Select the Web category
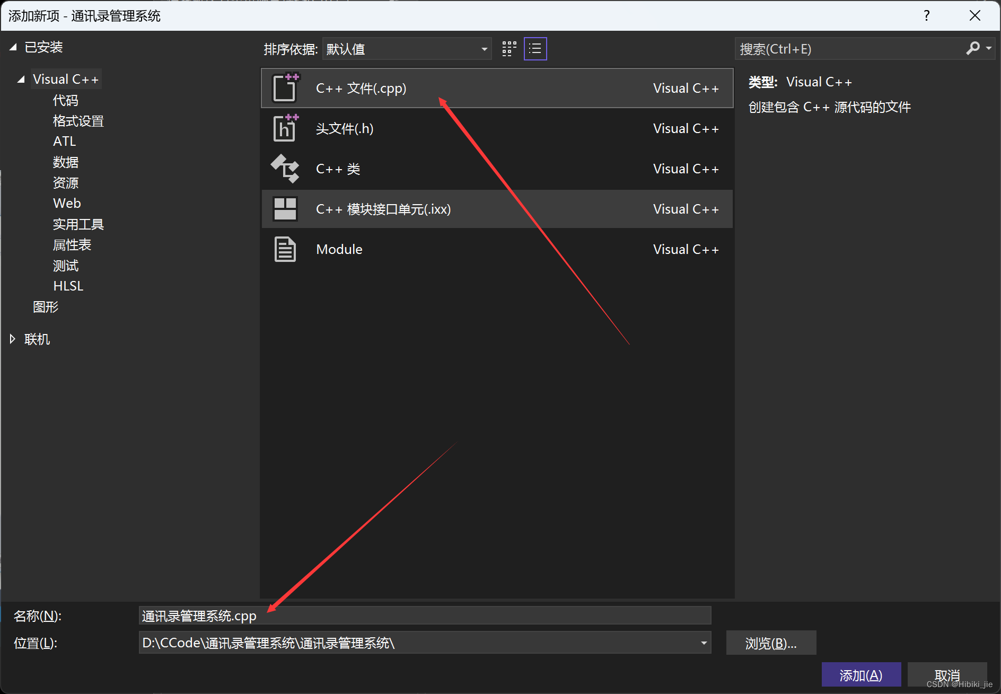This screenshot has height=694, width=1001. (x=67, y=203)
